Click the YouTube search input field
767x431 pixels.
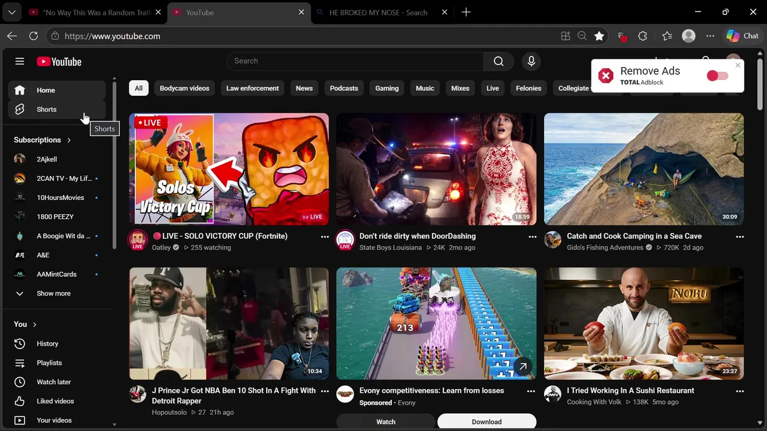[x=355, y=61]
